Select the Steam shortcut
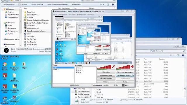This screenshot has height=105, width=187. click(28, 34)
